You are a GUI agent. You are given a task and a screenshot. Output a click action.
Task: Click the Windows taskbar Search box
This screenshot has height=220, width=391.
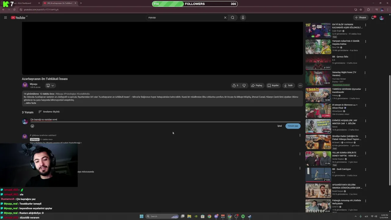pyautogui.click(x=162, y=216)
